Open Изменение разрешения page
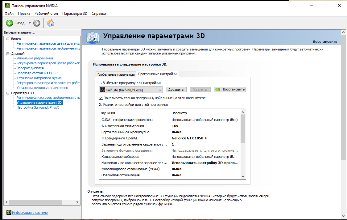The height and width of the screenshot is (220, 347). tap(35, 58)
